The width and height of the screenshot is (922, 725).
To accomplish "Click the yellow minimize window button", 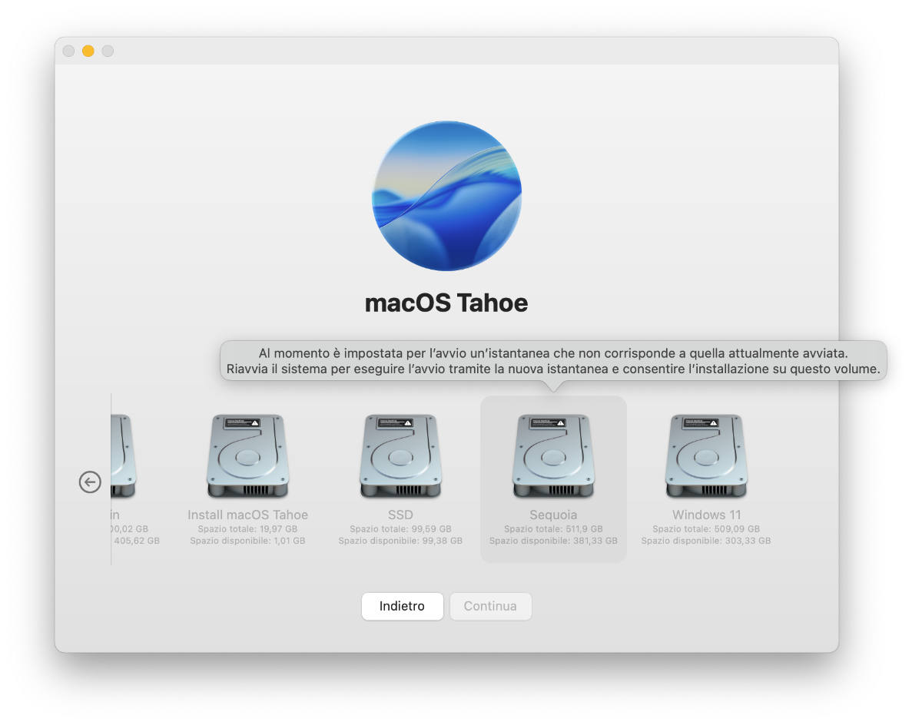I will tap(88, 51).
